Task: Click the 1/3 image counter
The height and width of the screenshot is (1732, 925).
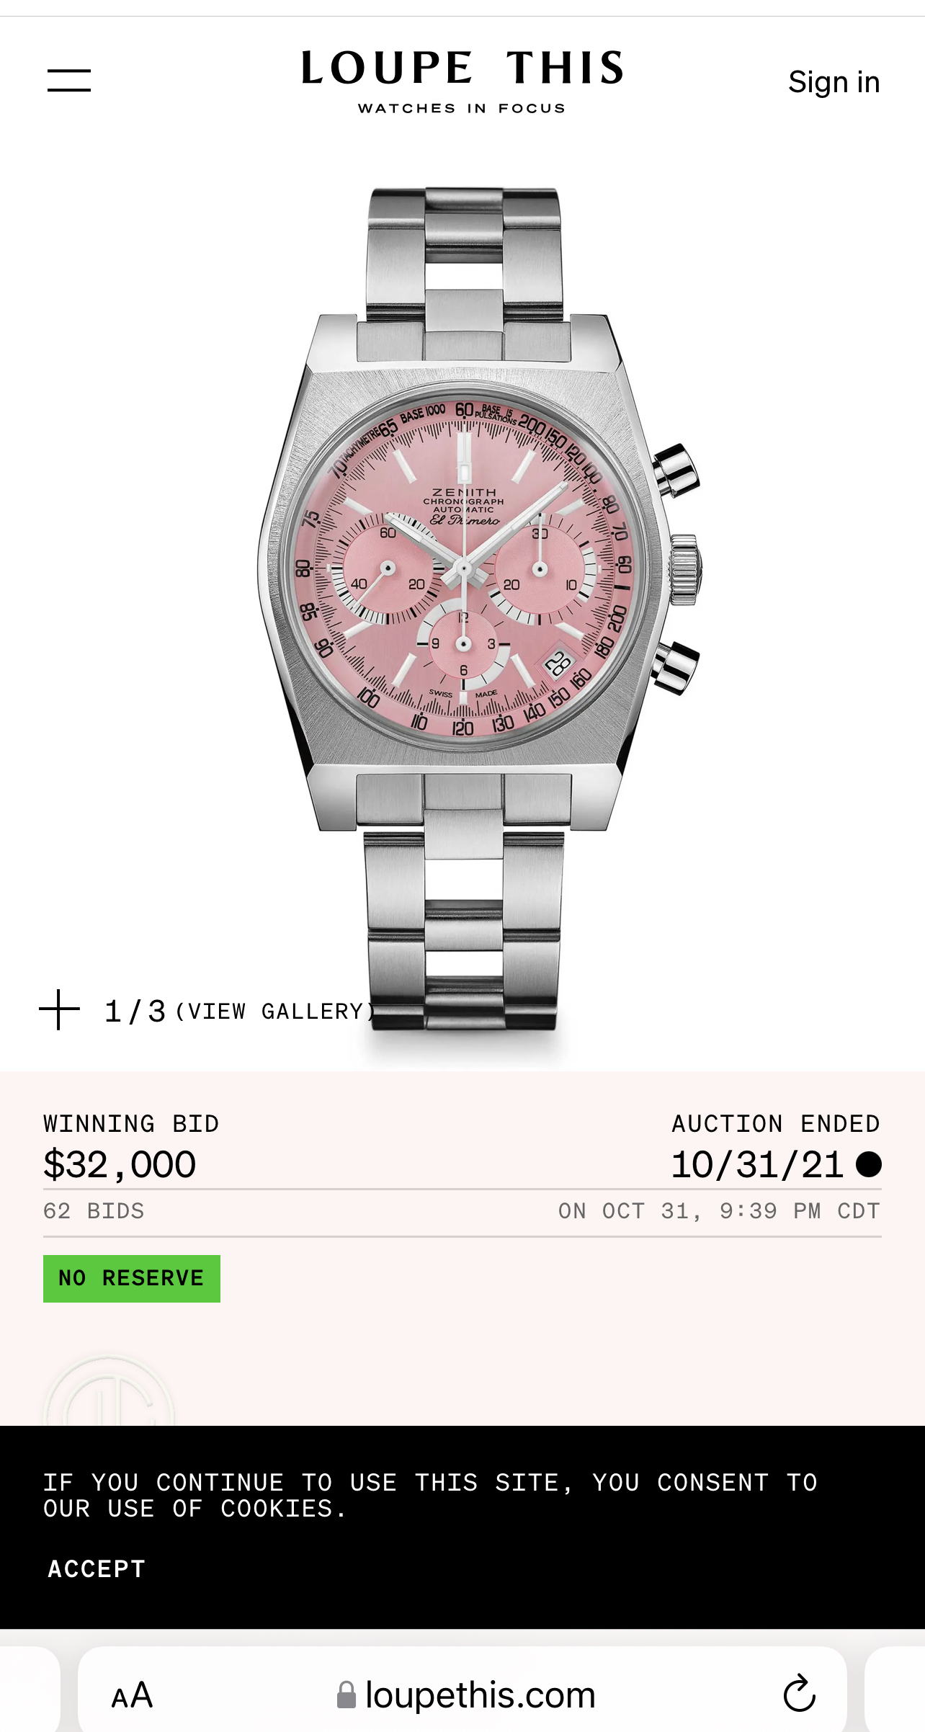Action: point(135,1012)
